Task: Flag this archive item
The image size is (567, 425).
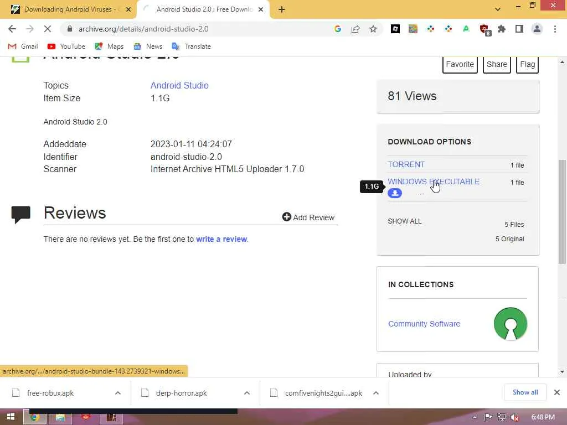Action: coord(527,64)
